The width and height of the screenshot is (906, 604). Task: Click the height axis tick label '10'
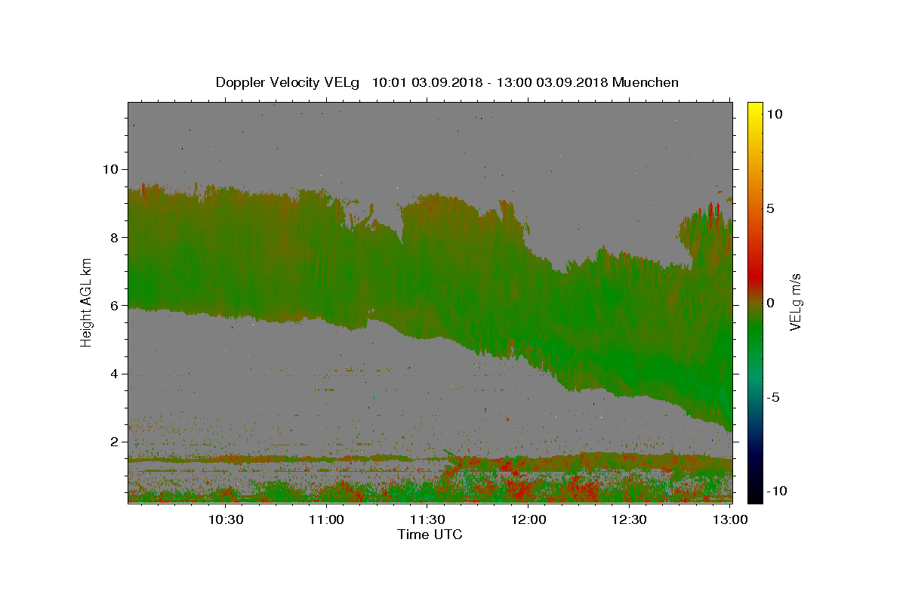tap(112, 169)
